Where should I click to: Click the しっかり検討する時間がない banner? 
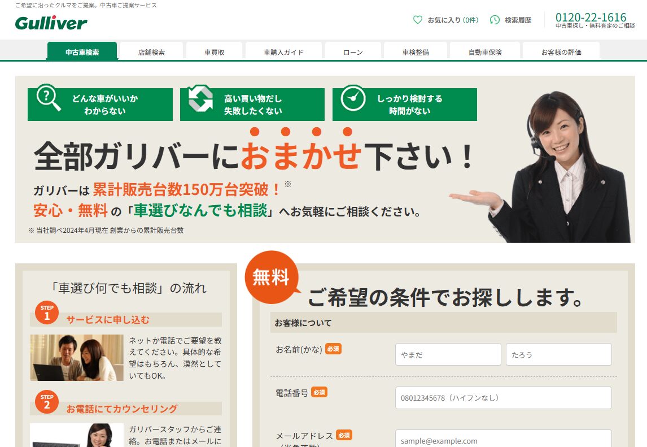click(x=405, y=105)
